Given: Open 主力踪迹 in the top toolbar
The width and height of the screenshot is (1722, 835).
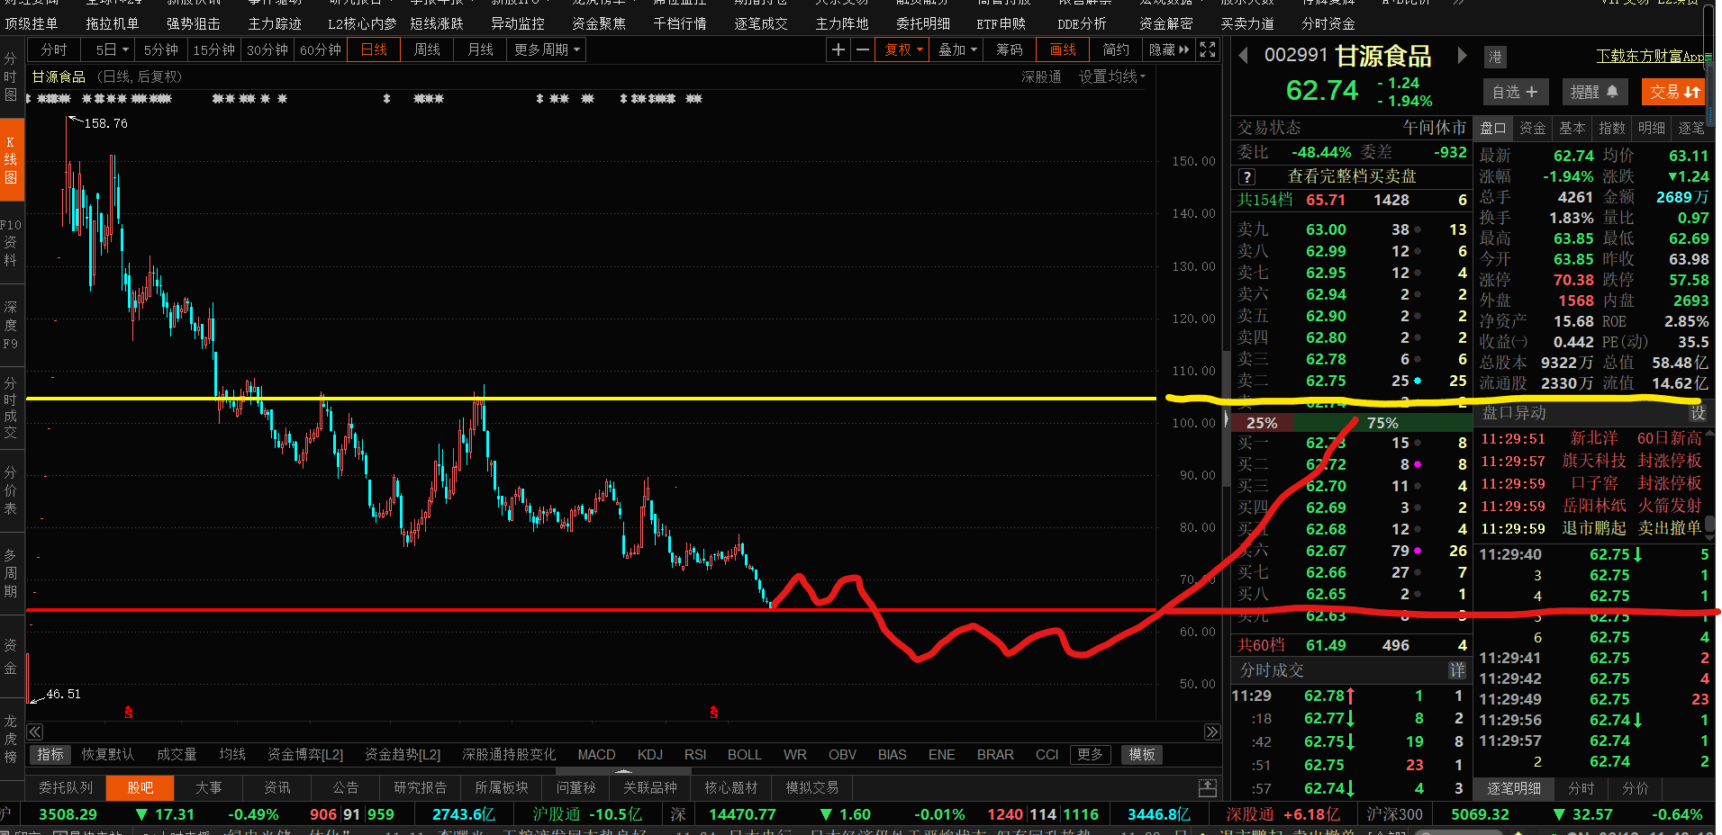Looking at the screenshot, I should [x=275, y=23].
